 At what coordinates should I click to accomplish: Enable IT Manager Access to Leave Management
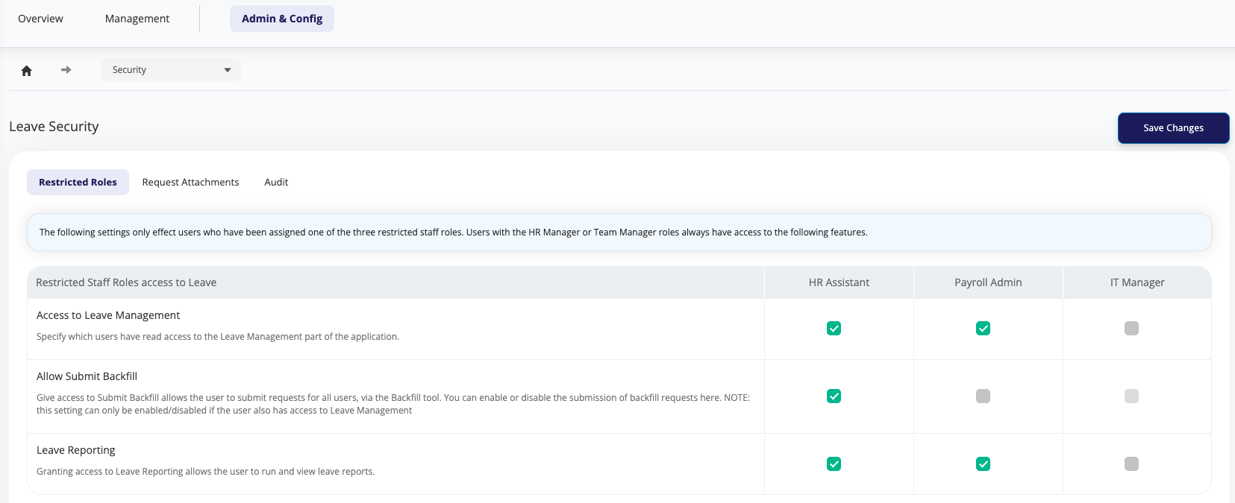(x=1131, y=328)
